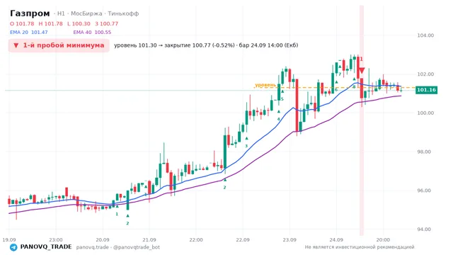Viewport: 453px width, 255px height.
Task: Click the 102.00 price axis label
Action: point(425,74)
